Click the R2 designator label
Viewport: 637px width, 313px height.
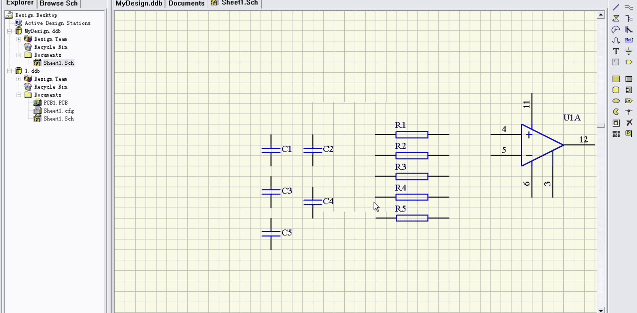(400, 146)
